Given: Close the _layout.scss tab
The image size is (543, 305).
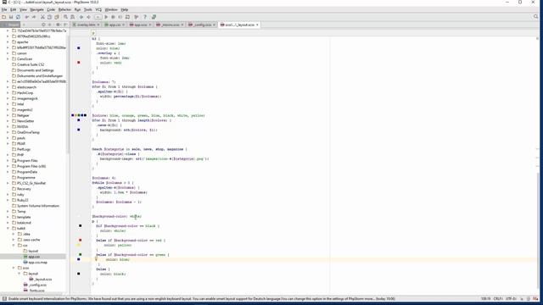Looking at the screenshot, I should pos(257,25).
